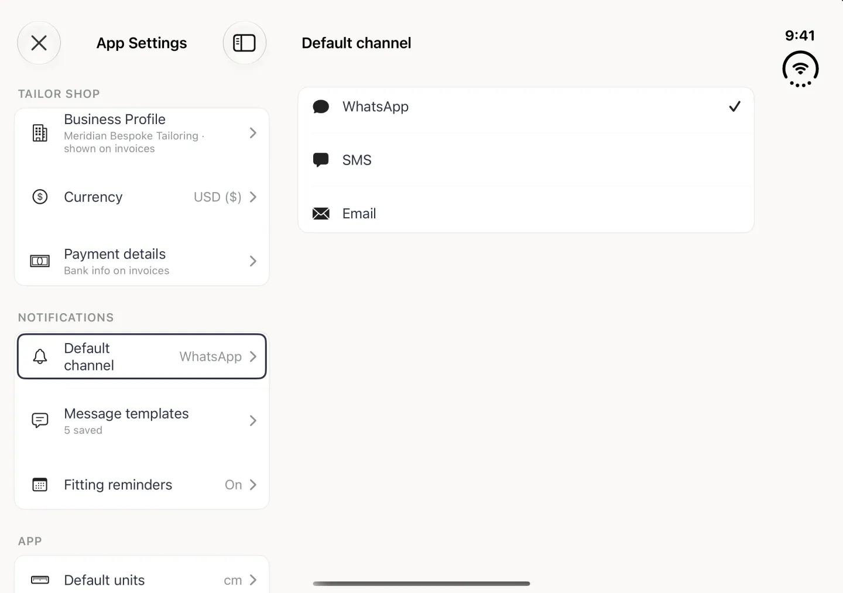Click the Fitting reminders calendar icon

40,485
